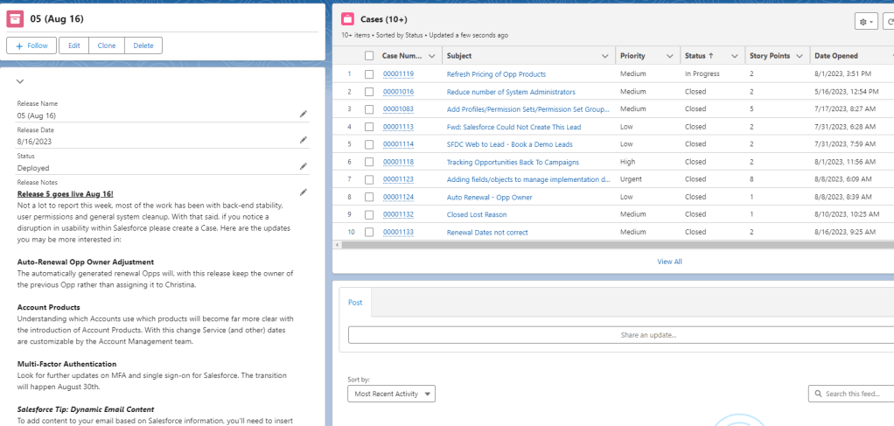
Task: Open the Cases list gear settings menu
Action: (x=865, y=21)
